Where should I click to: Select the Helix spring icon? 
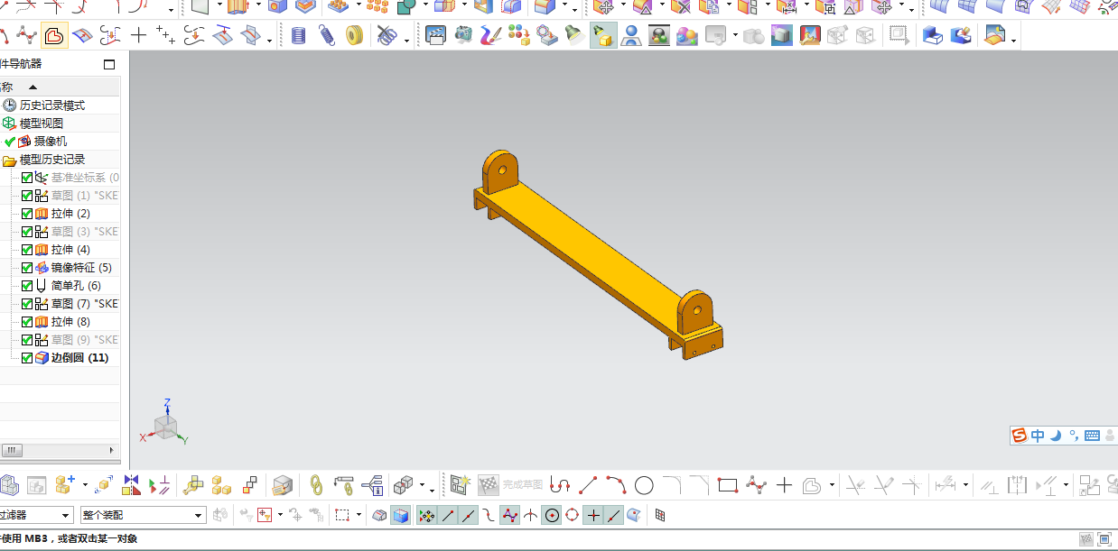pos(299,36)
